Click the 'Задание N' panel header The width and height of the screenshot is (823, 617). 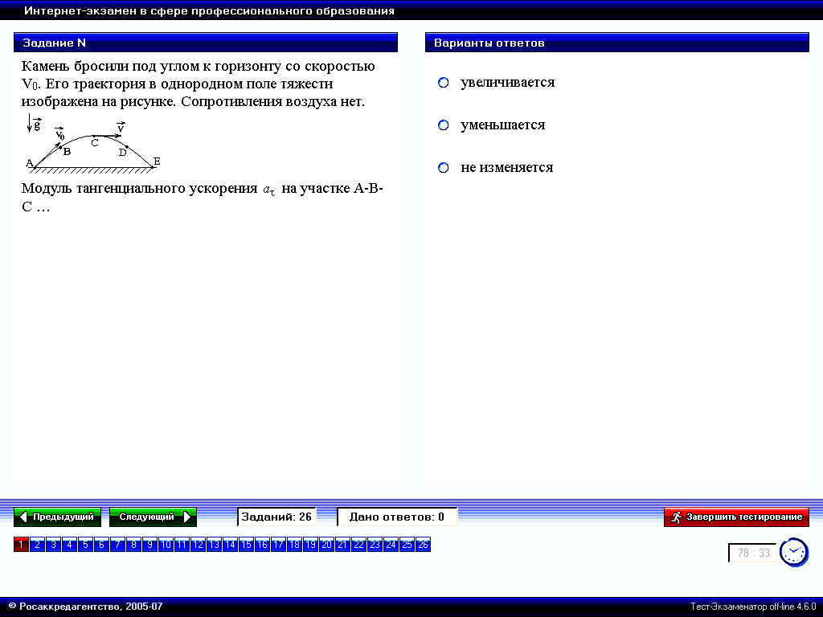pyautogui.click(x=206, y=43)
